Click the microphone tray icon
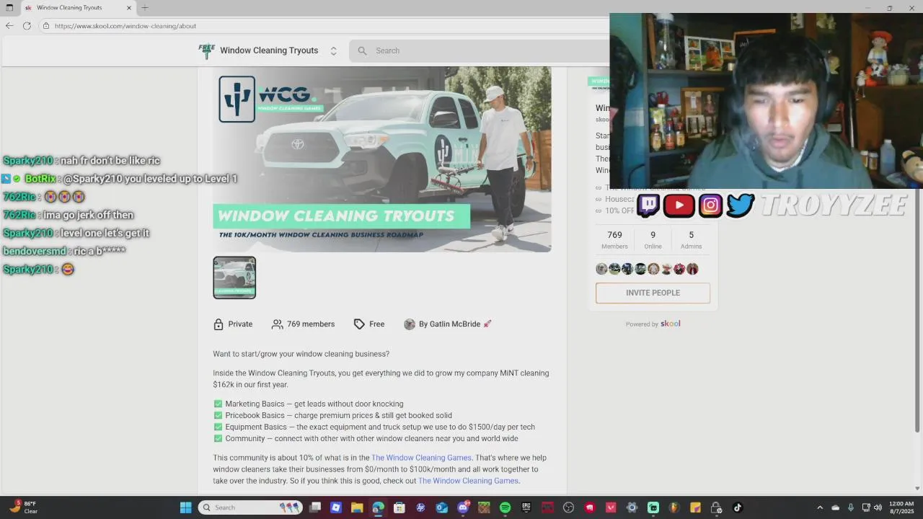The image size is (923, 519). coord(851,507)
